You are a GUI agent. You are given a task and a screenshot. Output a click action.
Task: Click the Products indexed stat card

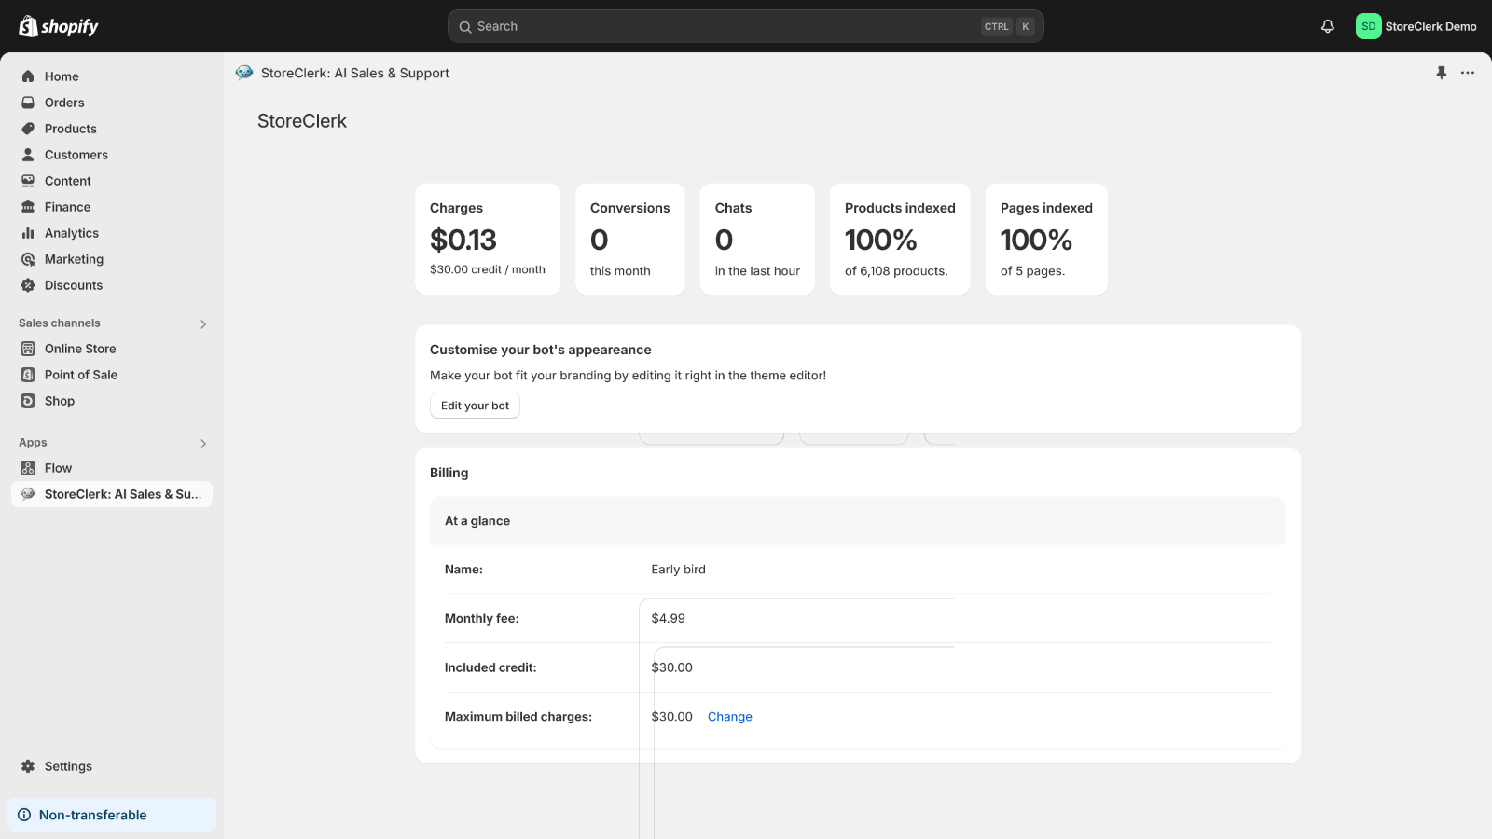click(900, 240)
